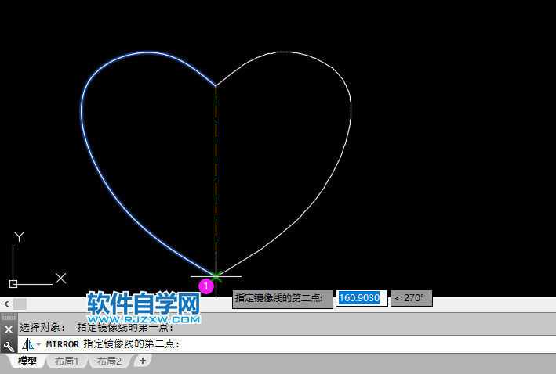Switch to 模型 tab
This screenshot has width=556, height=374.
[x=27, y=361]
